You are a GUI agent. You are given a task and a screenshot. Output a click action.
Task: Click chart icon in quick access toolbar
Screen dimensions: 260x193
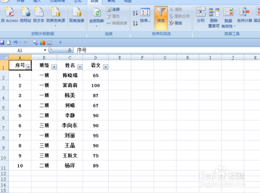click(43, 43)
